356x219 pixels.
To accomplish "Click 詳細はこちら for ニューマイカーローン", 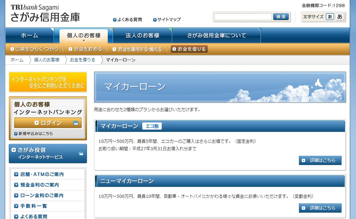I will (x=320, y=208).
